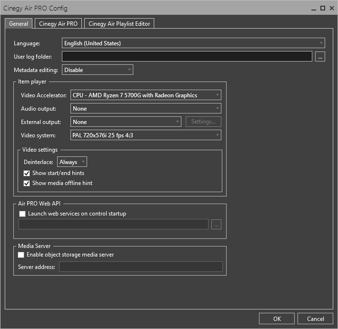Expand the Language dropdown
The width and height of the screenshot is (338, 329).
[x=193, y=43]
